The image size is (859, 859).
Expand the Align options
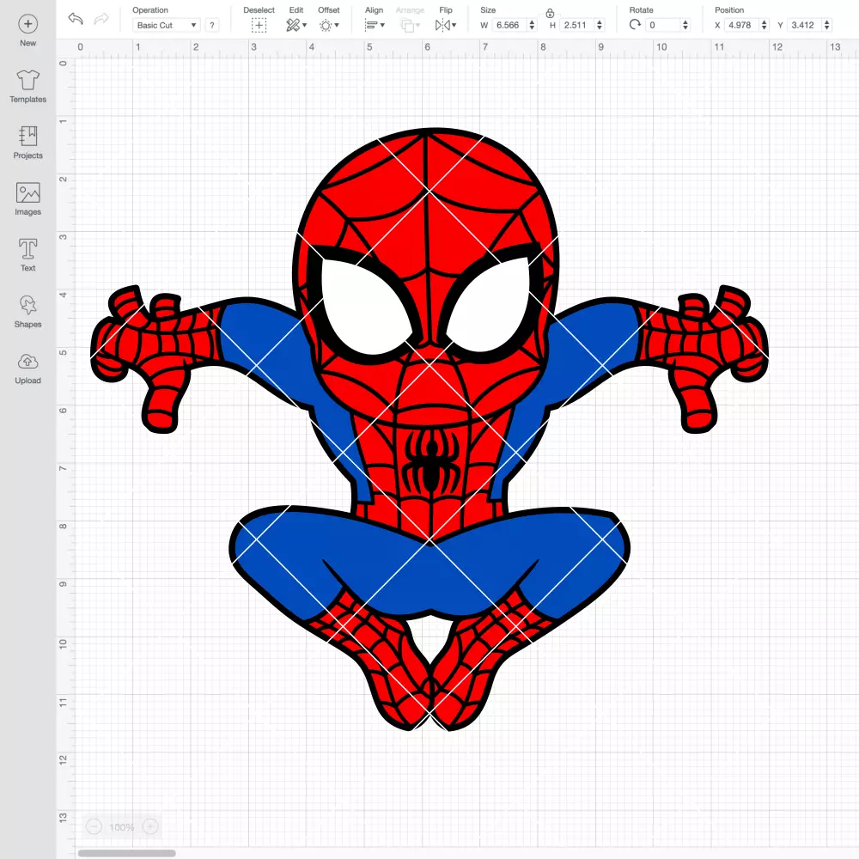(375, 25)
